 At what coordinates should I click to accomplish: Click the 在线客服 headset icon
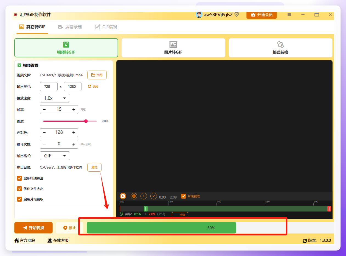(50, 240)
